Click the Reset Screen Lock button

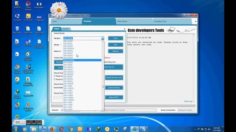[114, 77]
